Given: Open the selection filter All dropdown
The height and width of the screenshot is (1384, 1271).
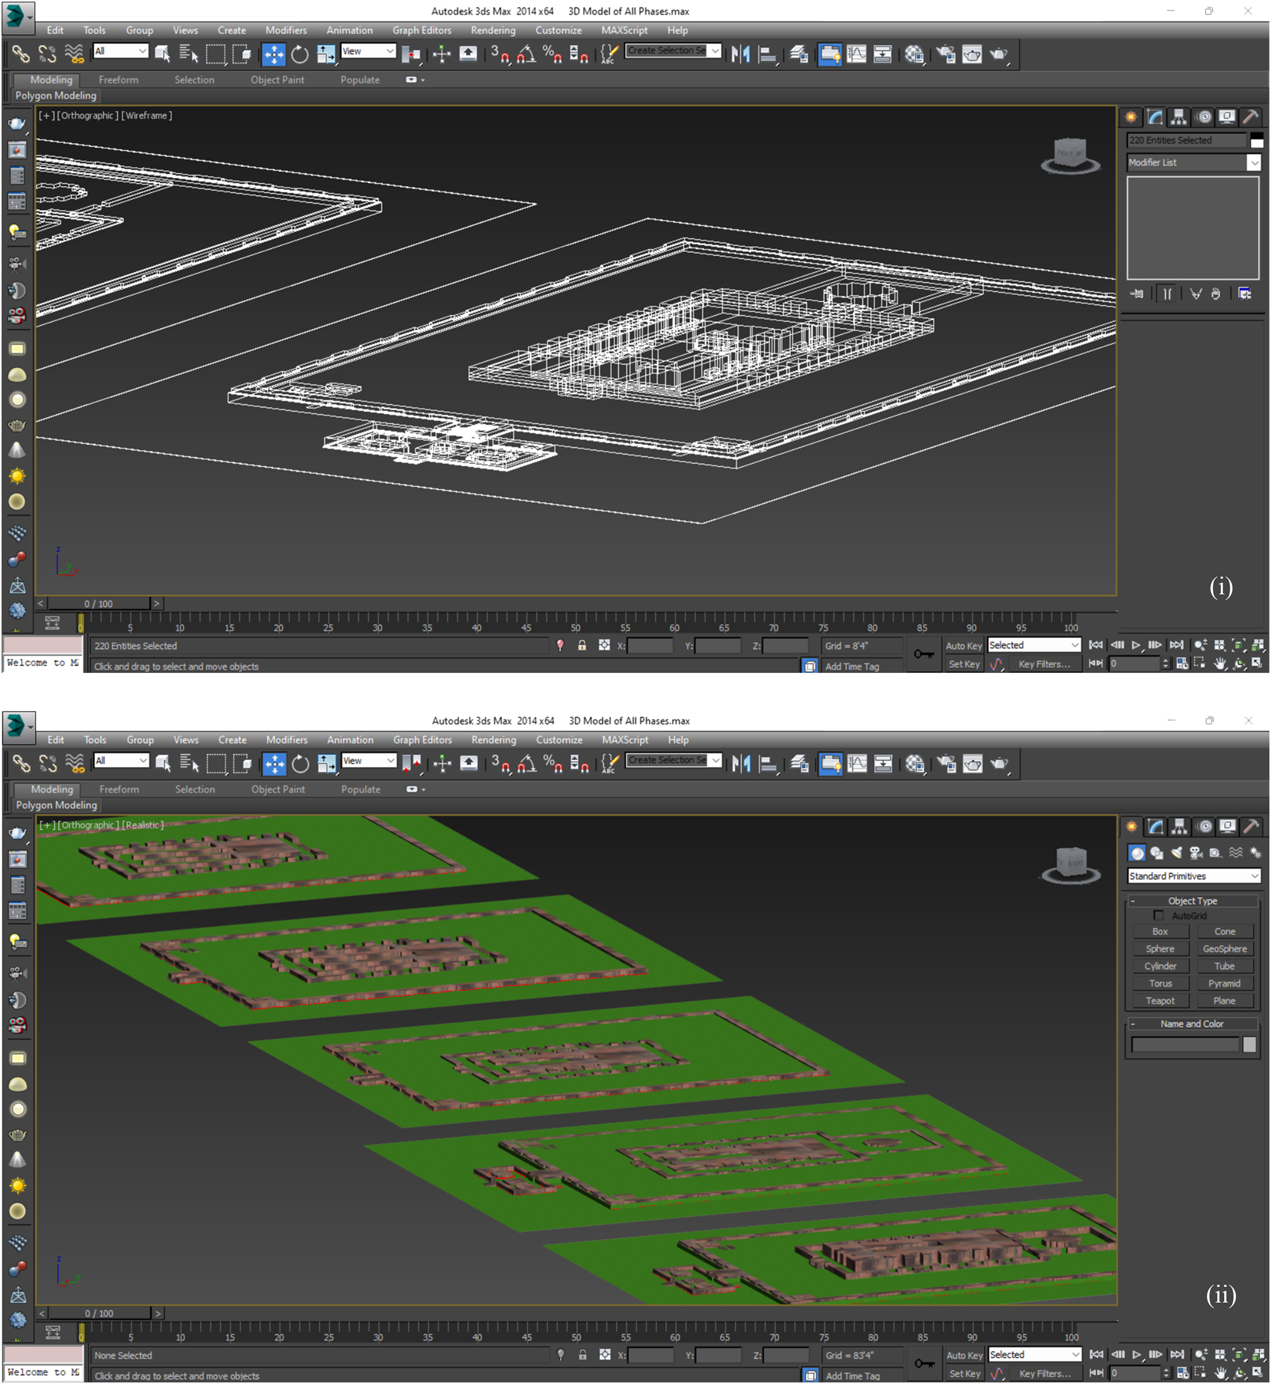Looking at the screenshot, I should [x=121, y=50].
